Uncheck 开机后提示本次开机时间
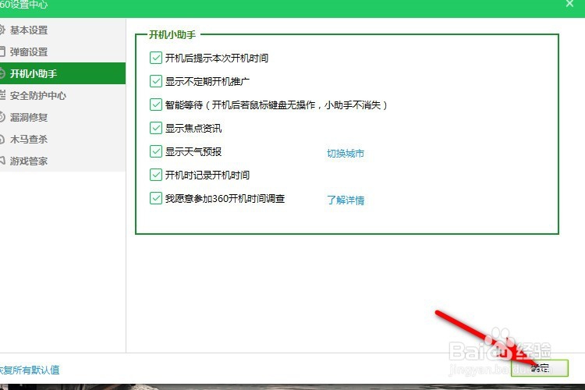This screenshot has height=390, width=585. [155, 58]
